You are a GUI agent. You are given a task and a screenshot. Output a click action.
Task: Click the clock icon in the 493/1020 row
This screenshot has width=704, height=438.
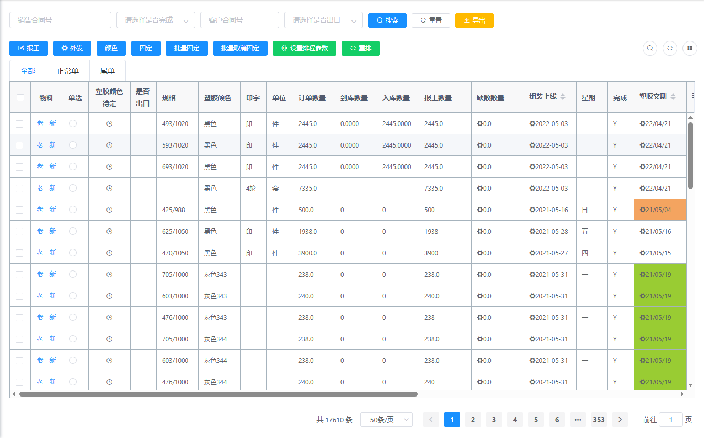pyautogui.click(x=109, y=124)
